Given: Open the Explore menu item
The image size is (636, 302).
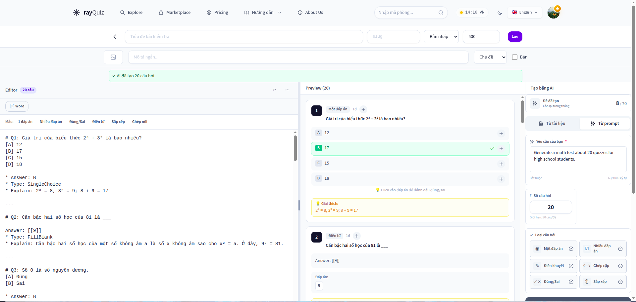Looking at the screenshot, I should tap(132, 13).
